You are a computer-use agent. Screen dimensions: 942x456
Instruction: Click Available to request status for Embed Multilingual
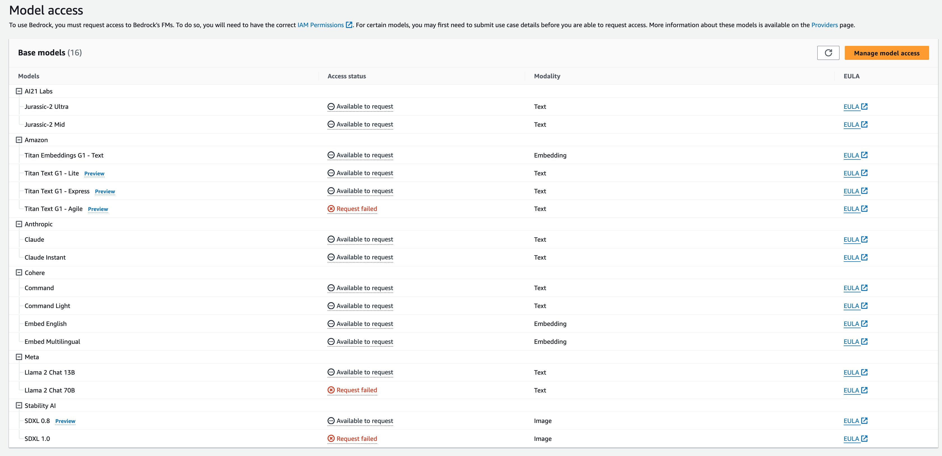(x=360, y=342)
